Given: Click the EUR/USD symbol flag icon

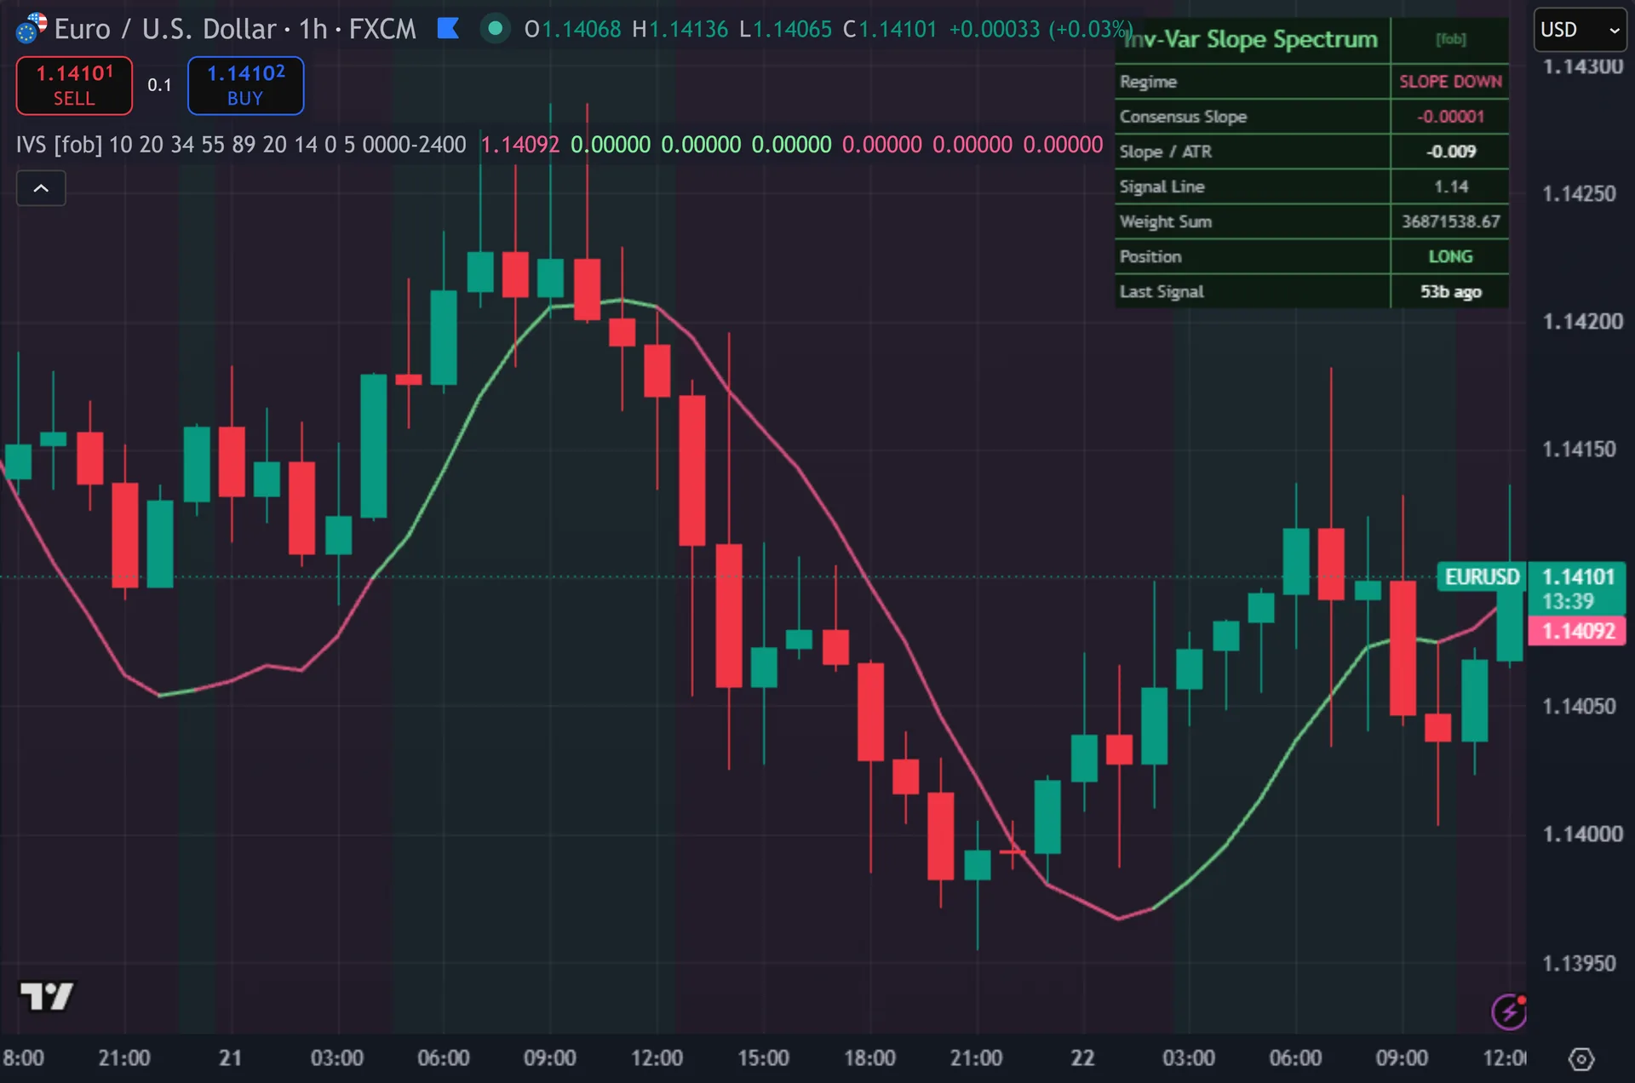Looking at the screenshot, I should click(32, 28).
